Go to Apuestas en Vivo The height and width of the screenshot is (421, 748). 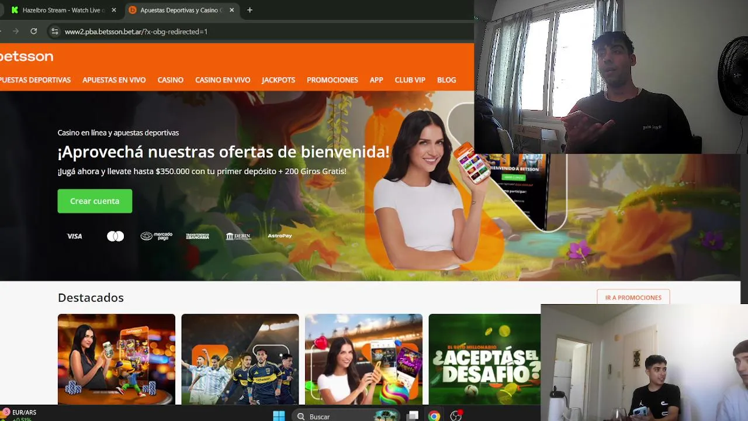pos(114,80)
